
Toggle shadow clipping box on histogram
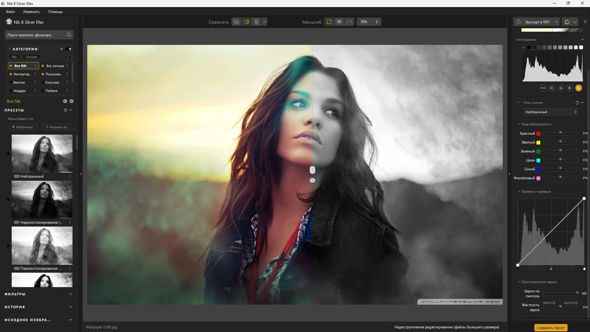[x=523, y=52]
